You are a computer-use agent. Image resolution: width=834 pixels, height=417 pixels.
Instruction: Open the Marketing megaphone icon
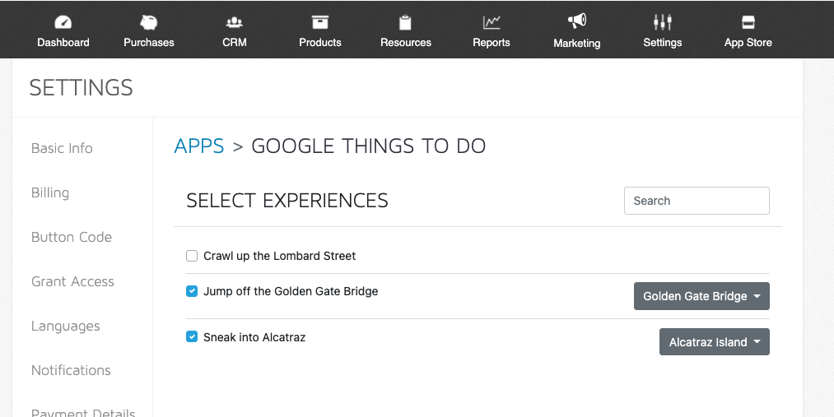tap(576, 21)
